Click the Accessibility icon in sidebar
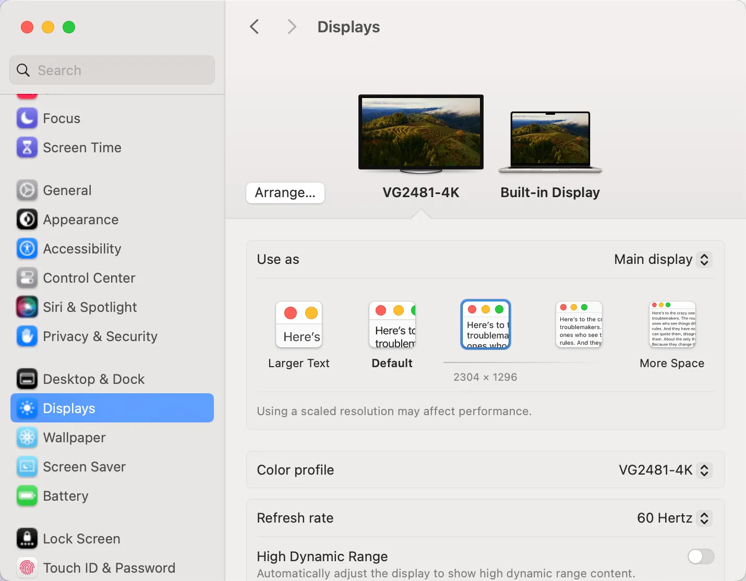This screenshot has height=581, width=746. pyautogui.click(x=27, y=249)
